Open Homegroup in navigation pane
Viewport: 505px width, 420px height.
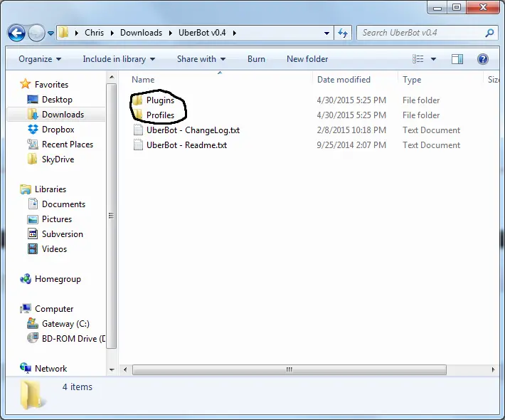pyautogui.click(x=58, y=279)
